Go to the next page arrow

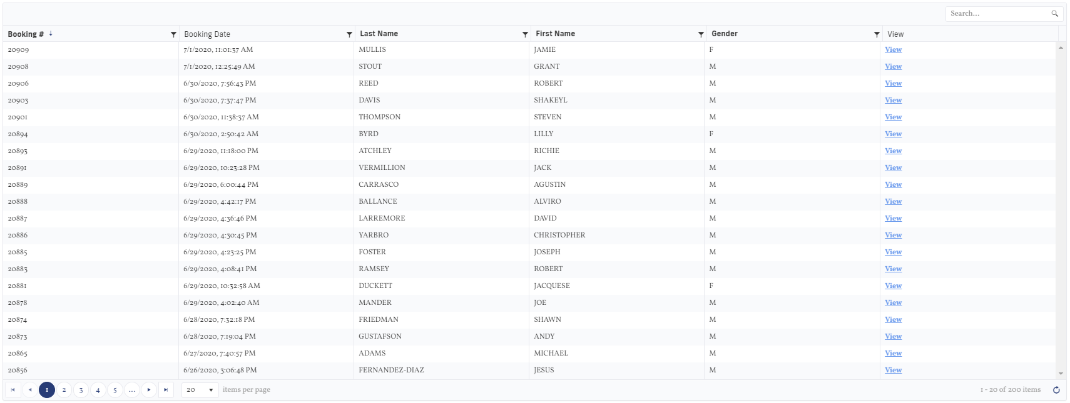pos(149,390)
